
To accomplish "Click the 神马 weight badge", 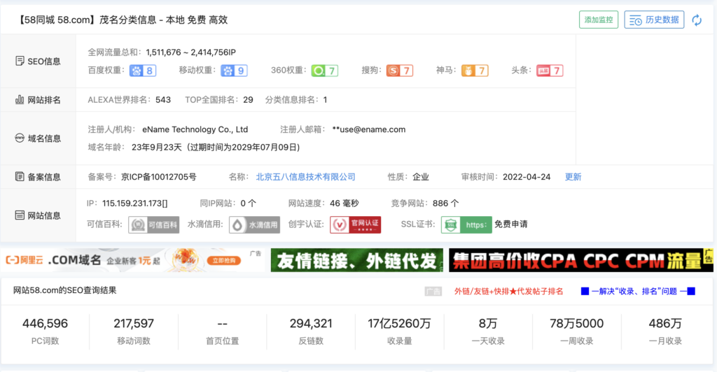I will [x=475, y=71].
